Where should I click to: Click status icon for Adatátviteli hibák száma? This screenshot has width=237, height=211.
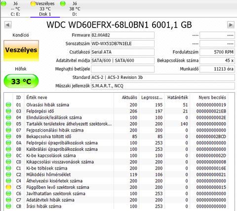8,200
